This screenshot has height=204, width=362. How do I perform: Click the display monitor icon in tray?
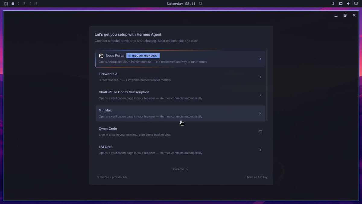(356, 4)
